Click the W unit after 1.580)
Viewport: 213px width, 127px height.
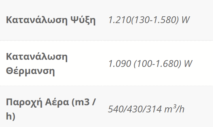[x=185, y=20]
